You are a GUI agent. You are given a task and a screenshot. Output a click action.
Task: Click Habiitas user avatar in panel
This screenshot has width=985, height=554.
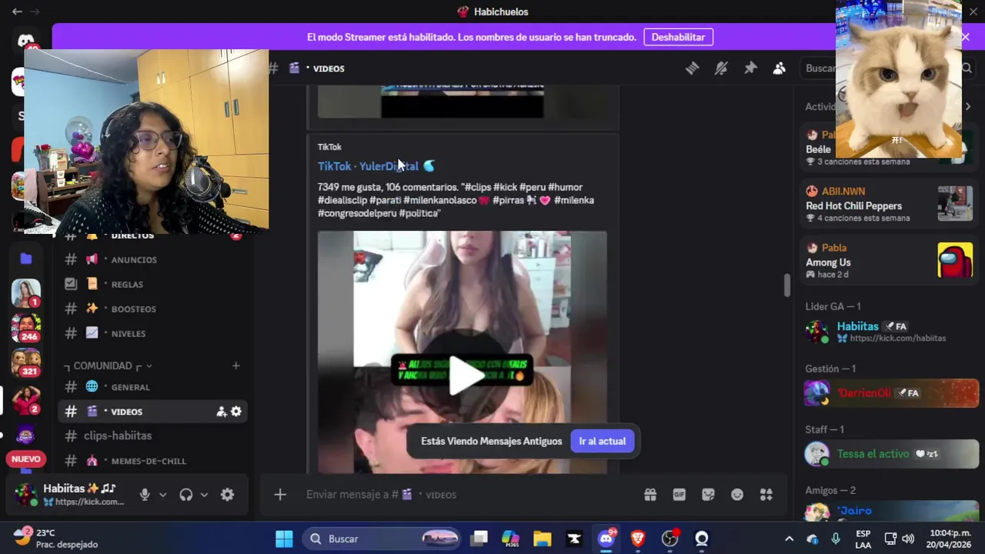25,495
